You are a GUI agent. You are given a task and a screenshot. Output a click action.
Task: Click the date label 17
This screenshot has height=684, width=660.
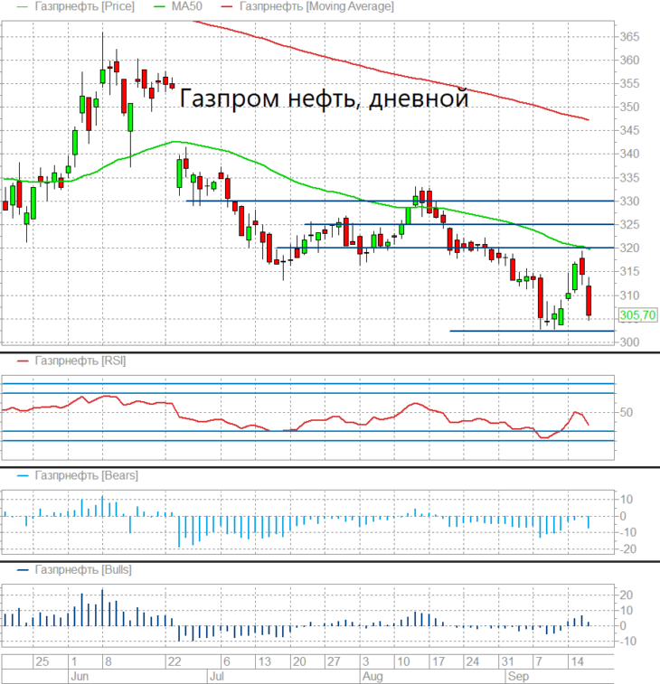pyautogui.click(x=438, y=661)
